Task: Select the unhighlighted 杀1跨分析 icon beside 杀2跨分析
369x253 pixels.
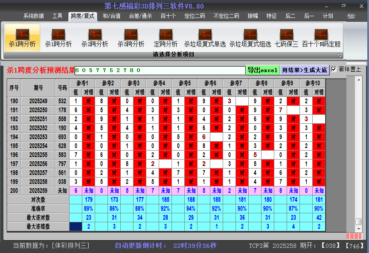Action: (x=58, y=38)
